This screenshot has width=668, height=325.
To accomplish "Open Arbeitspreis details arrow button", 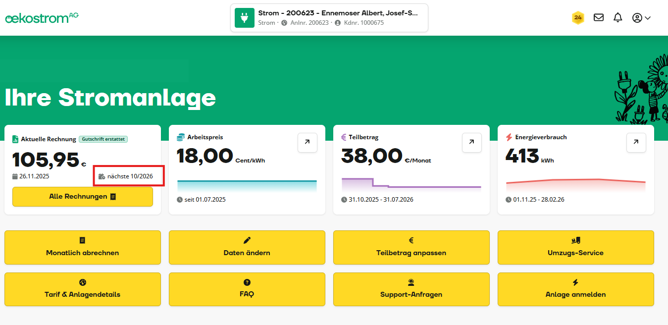I will (308, 142).
